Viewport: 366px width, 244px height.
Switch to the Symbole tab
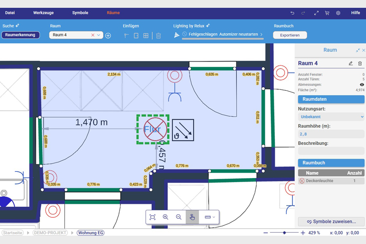click(x=80, y=13)
